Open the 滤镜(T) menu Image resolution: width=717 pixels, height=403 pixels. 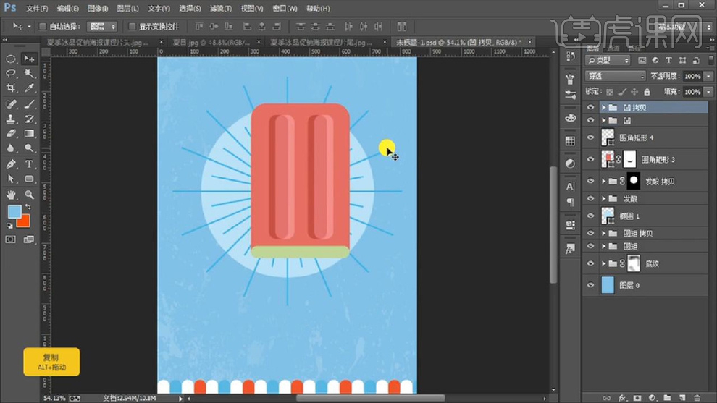(220, 9)
